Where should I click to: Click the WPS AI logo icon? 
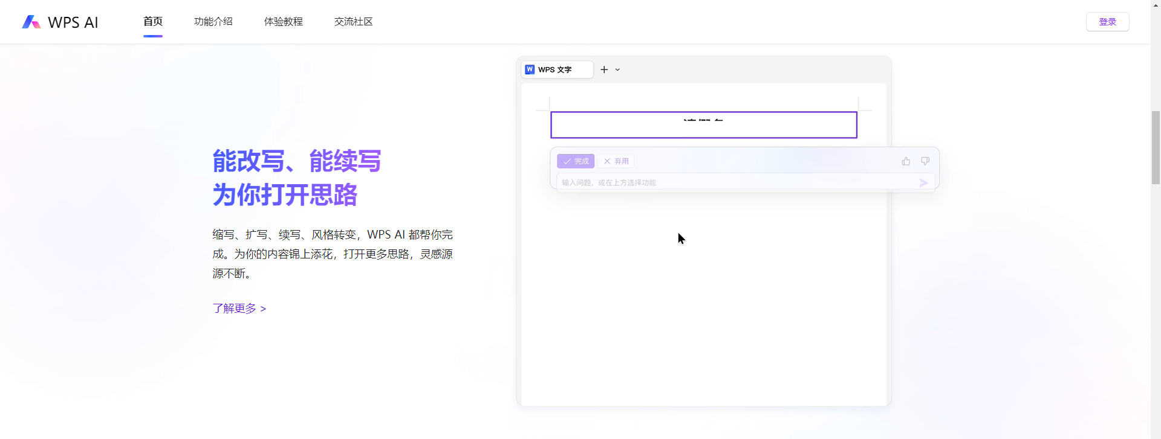(31, 22)
